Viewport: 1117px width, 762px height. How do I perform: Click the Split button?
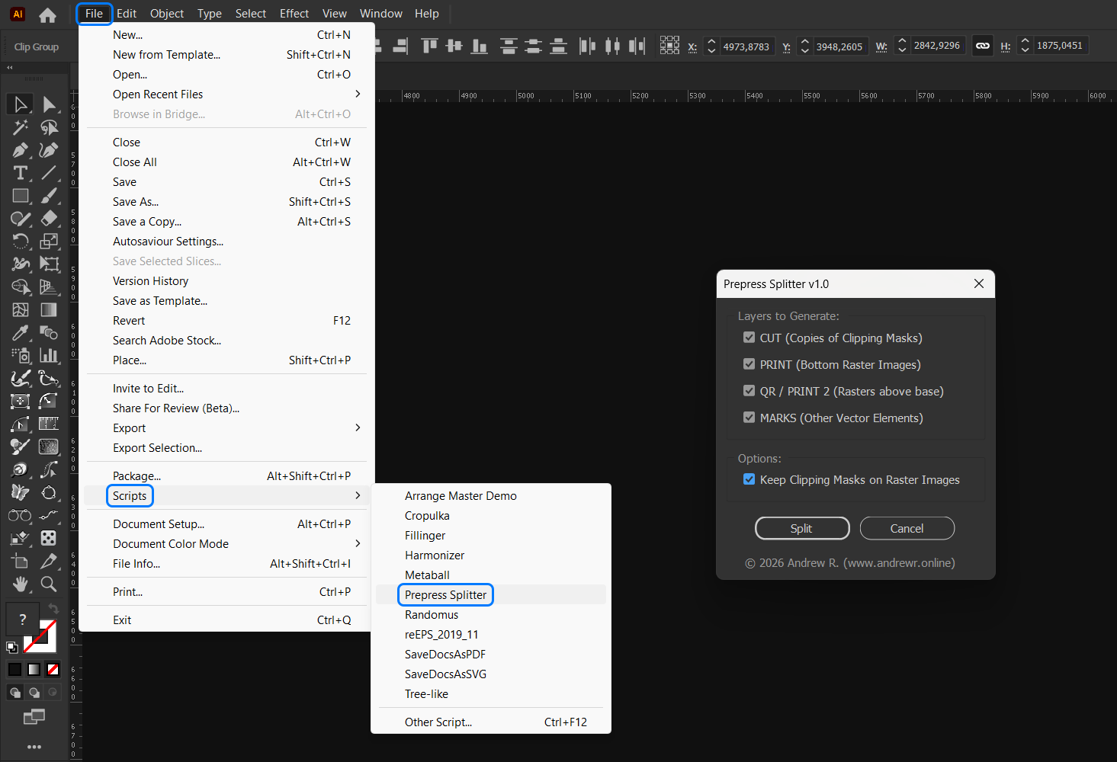tap(802, 528)
